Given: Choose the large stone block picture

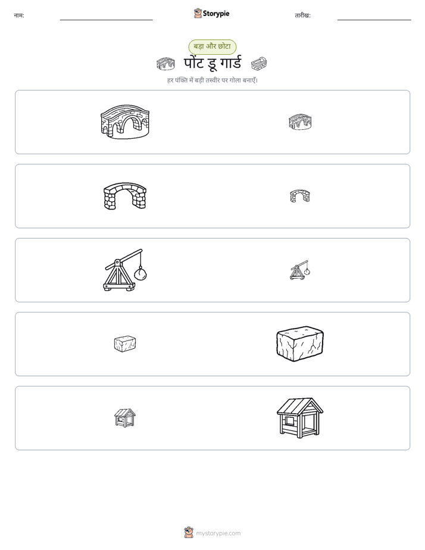Looking at the screenshot, I should pyautogui.click(x=300, y=344).
